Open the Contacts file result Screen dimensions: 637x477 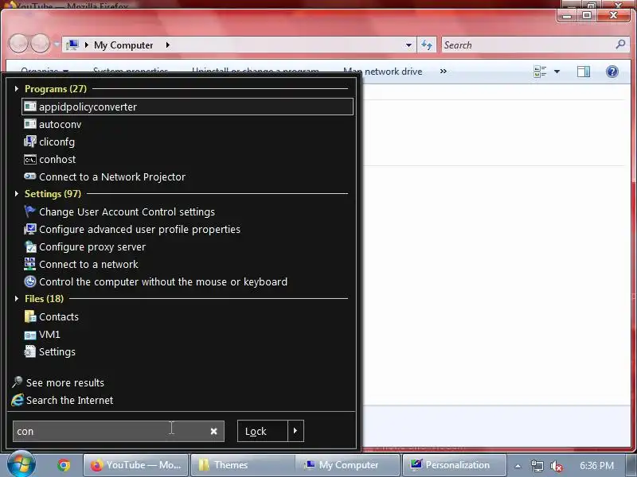59,316
